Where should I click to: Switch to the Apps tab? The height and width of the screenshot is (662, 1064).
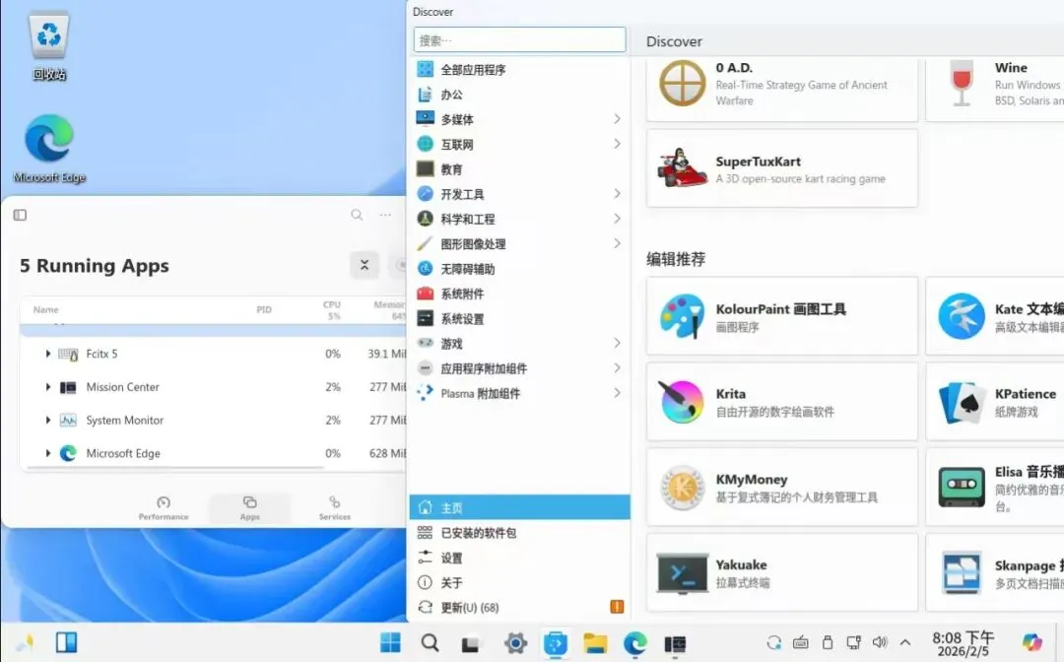[x=249, y=508]
